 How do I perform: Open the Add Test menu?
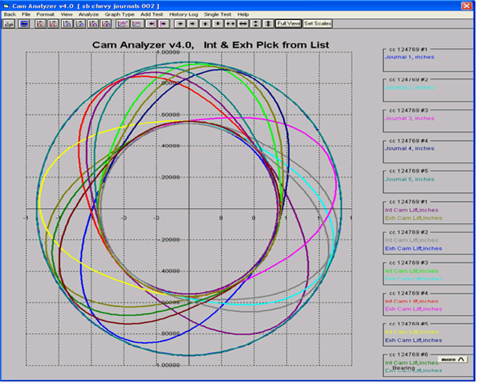tap(152, 14)
